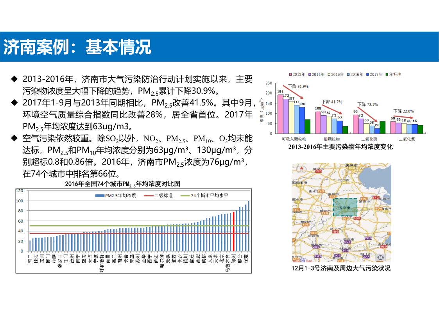Click the 下降 22.0% annotation
439x310 pixels.
[x=403, y=111]
